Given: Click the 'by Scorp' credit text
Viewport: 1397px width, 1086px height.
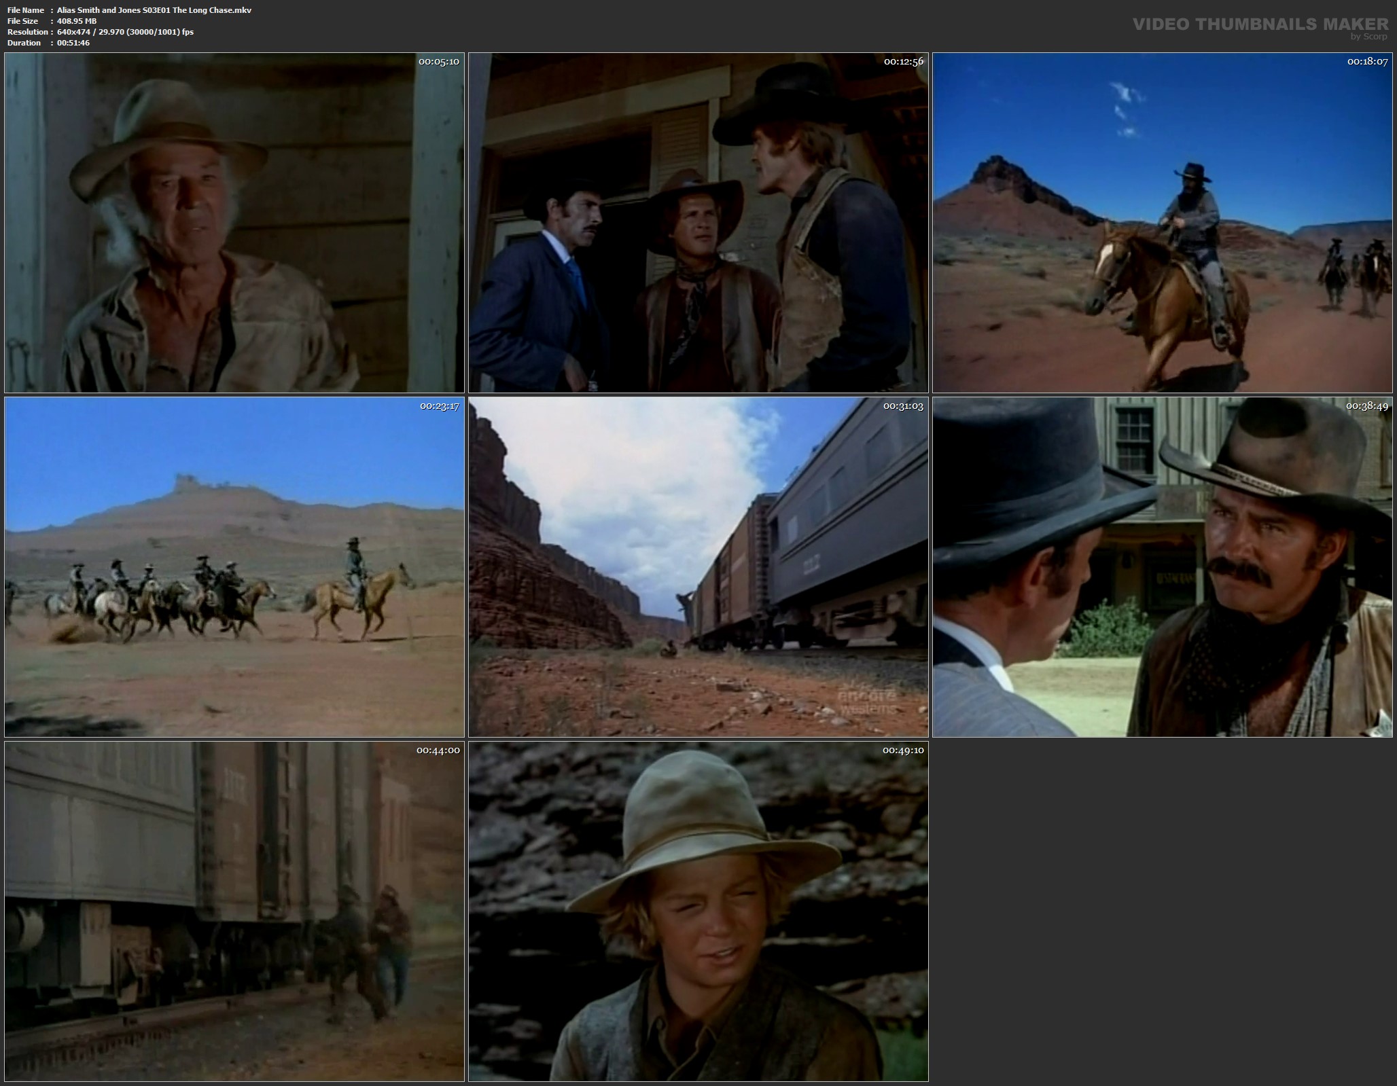Looking at the screenshot, I should 1368,37.
